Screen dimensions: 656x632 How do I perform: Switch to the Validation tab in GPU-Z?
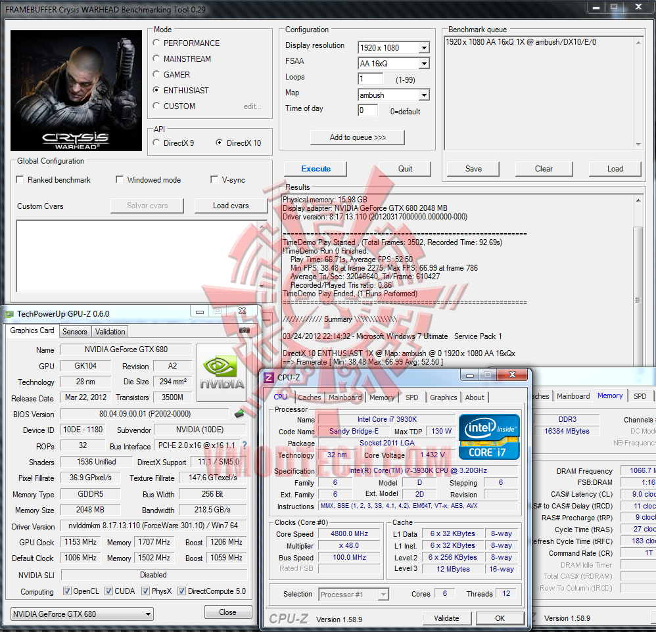tap(110, 332)
